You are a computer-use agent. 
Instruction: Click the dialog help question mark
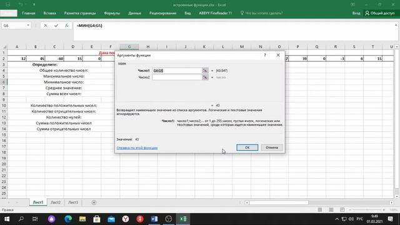[265, 55]
